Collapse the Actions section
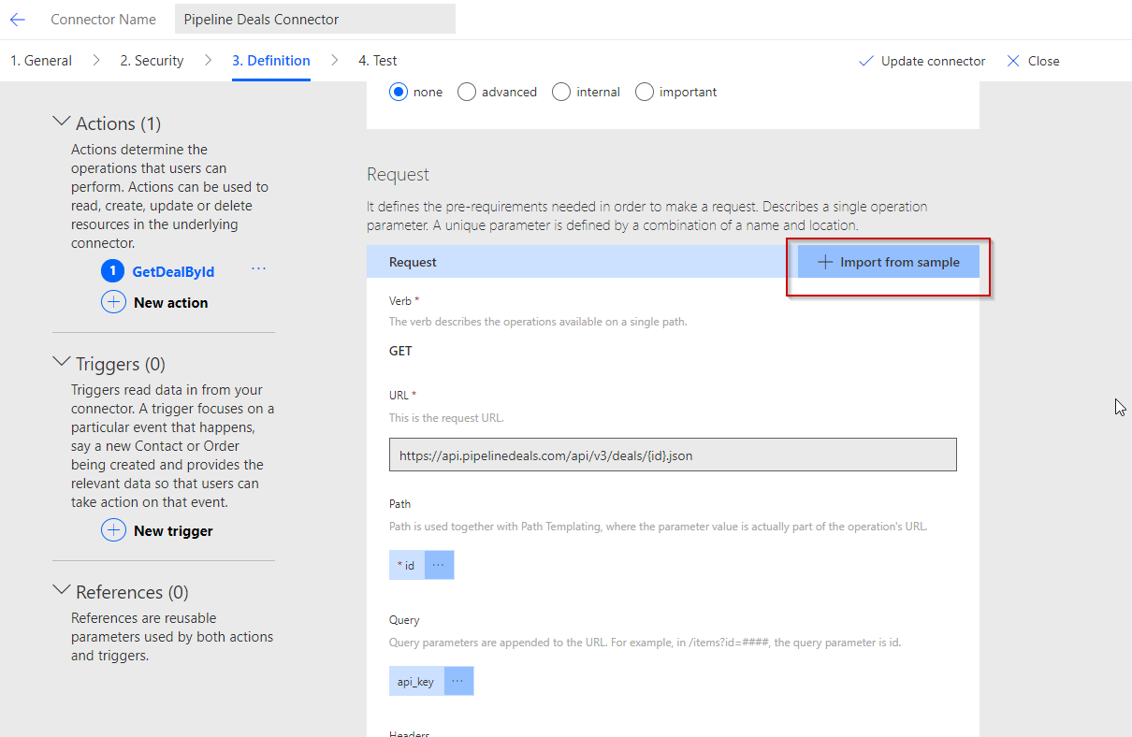 pos(62,123)
